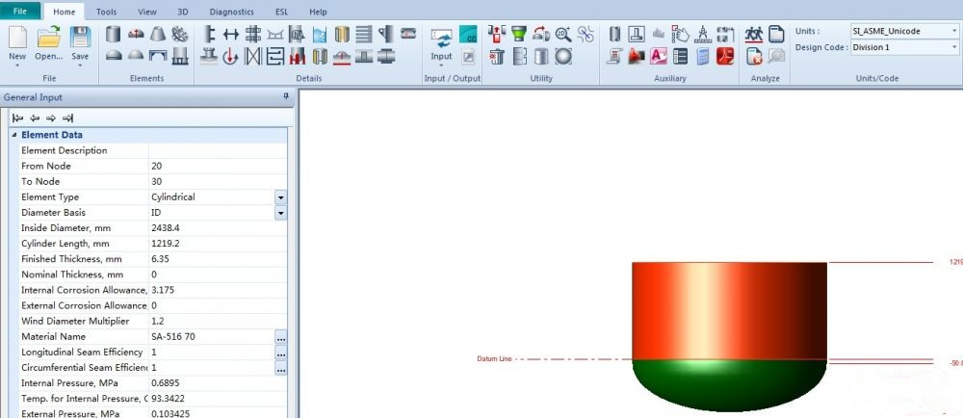The image size is (963, 418).
Task: Click the Material Name browse ellipsis button
Action: tap(280, 337)
